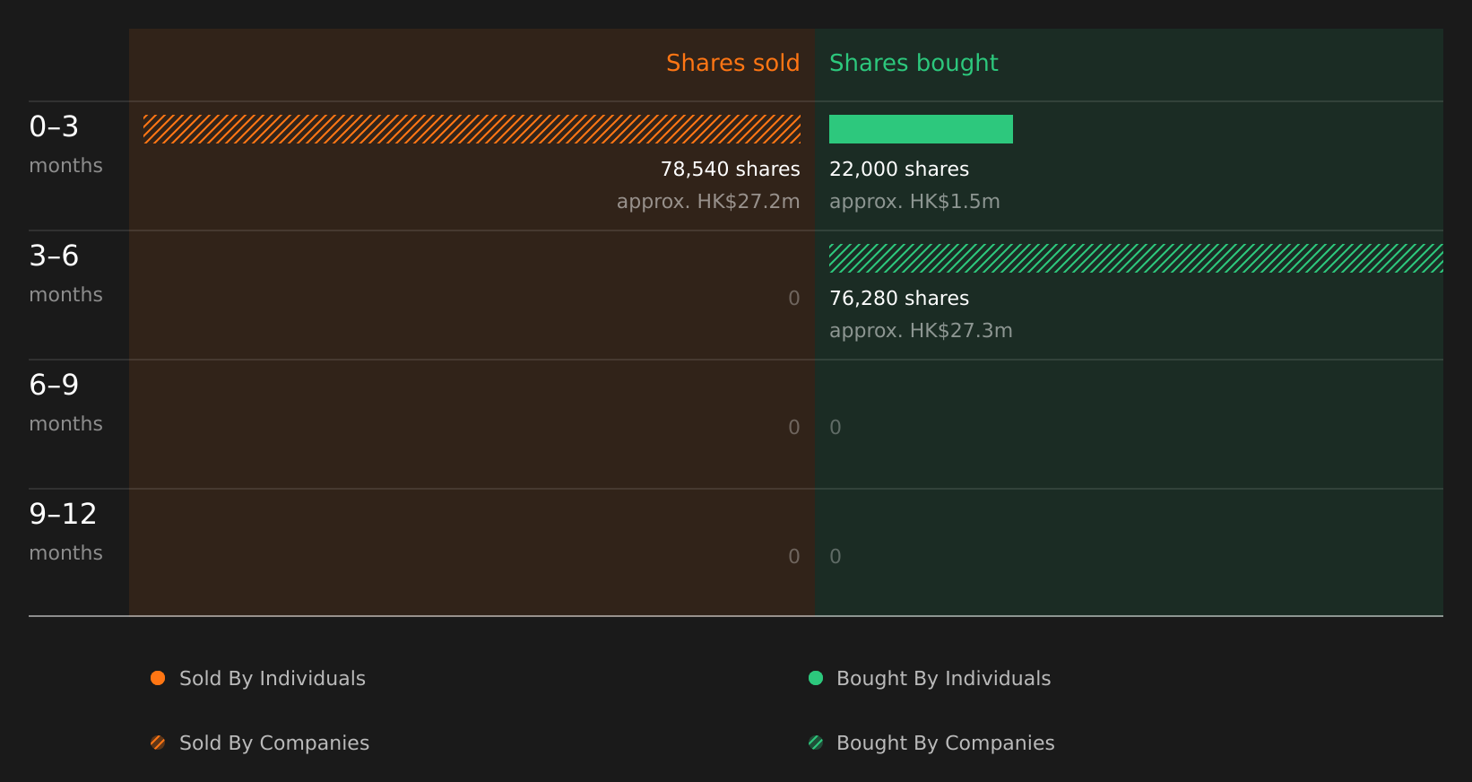Click the approx. HK$1.5m value
The height and width of the screenshot is (782, 1472).
(914, 202)
